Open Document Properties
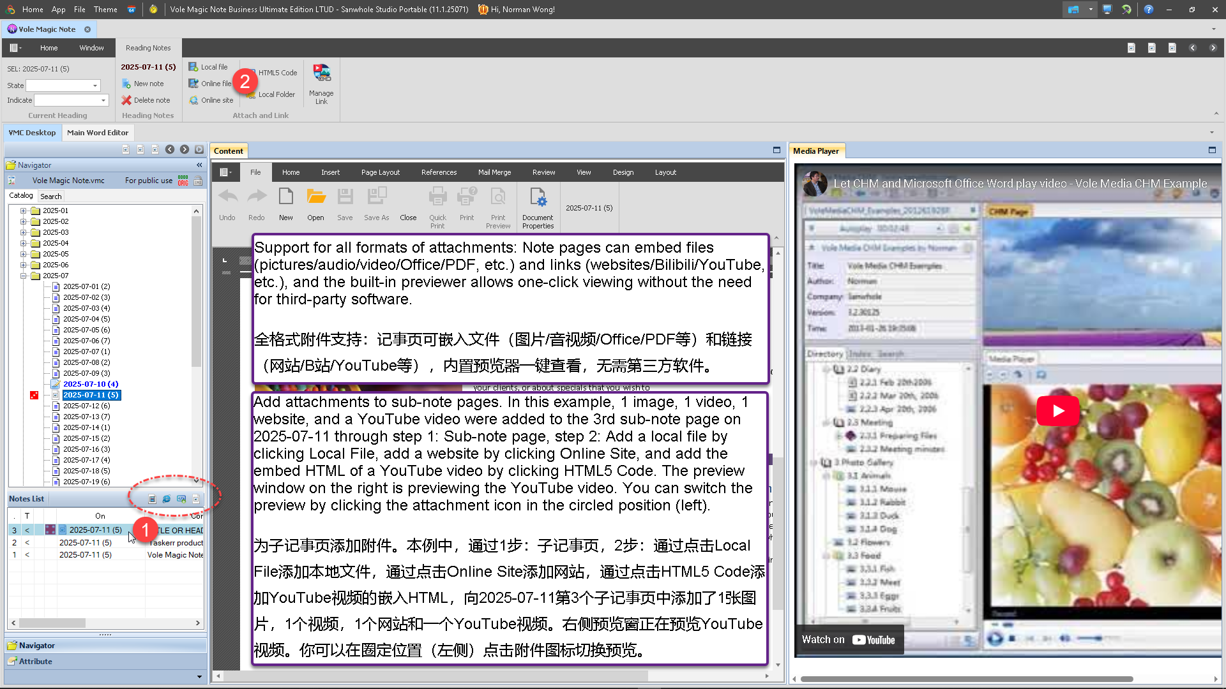1226x689 pixels. [x=538, y=208]
